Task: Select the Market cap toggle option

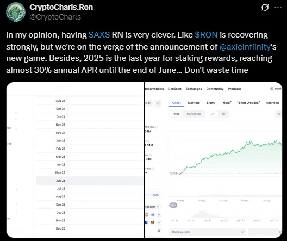Action: pos(194,114)
